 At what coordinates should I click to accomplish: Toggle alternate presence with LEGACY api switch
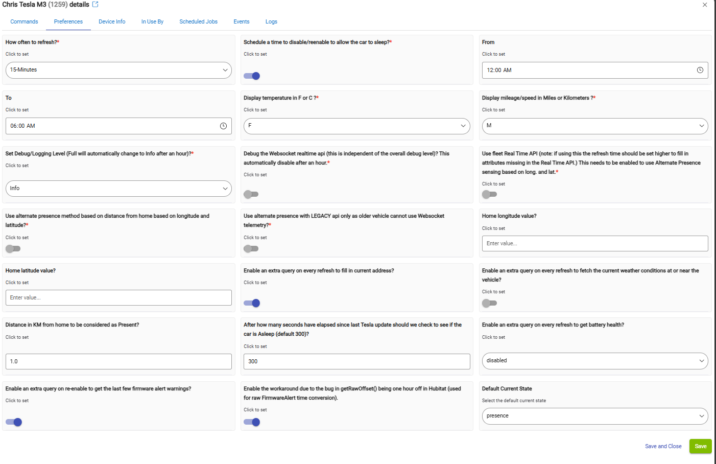point(251,249)
